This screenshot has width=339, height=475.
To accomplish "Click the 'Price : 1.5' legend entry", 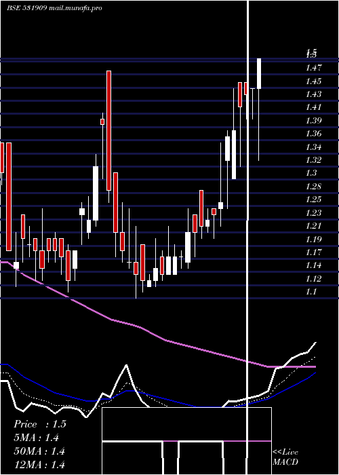I will (39, 424).
